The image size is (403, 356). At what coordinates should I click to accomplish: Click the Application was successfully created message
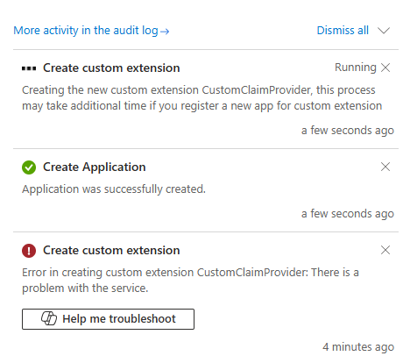pos(114,189)
